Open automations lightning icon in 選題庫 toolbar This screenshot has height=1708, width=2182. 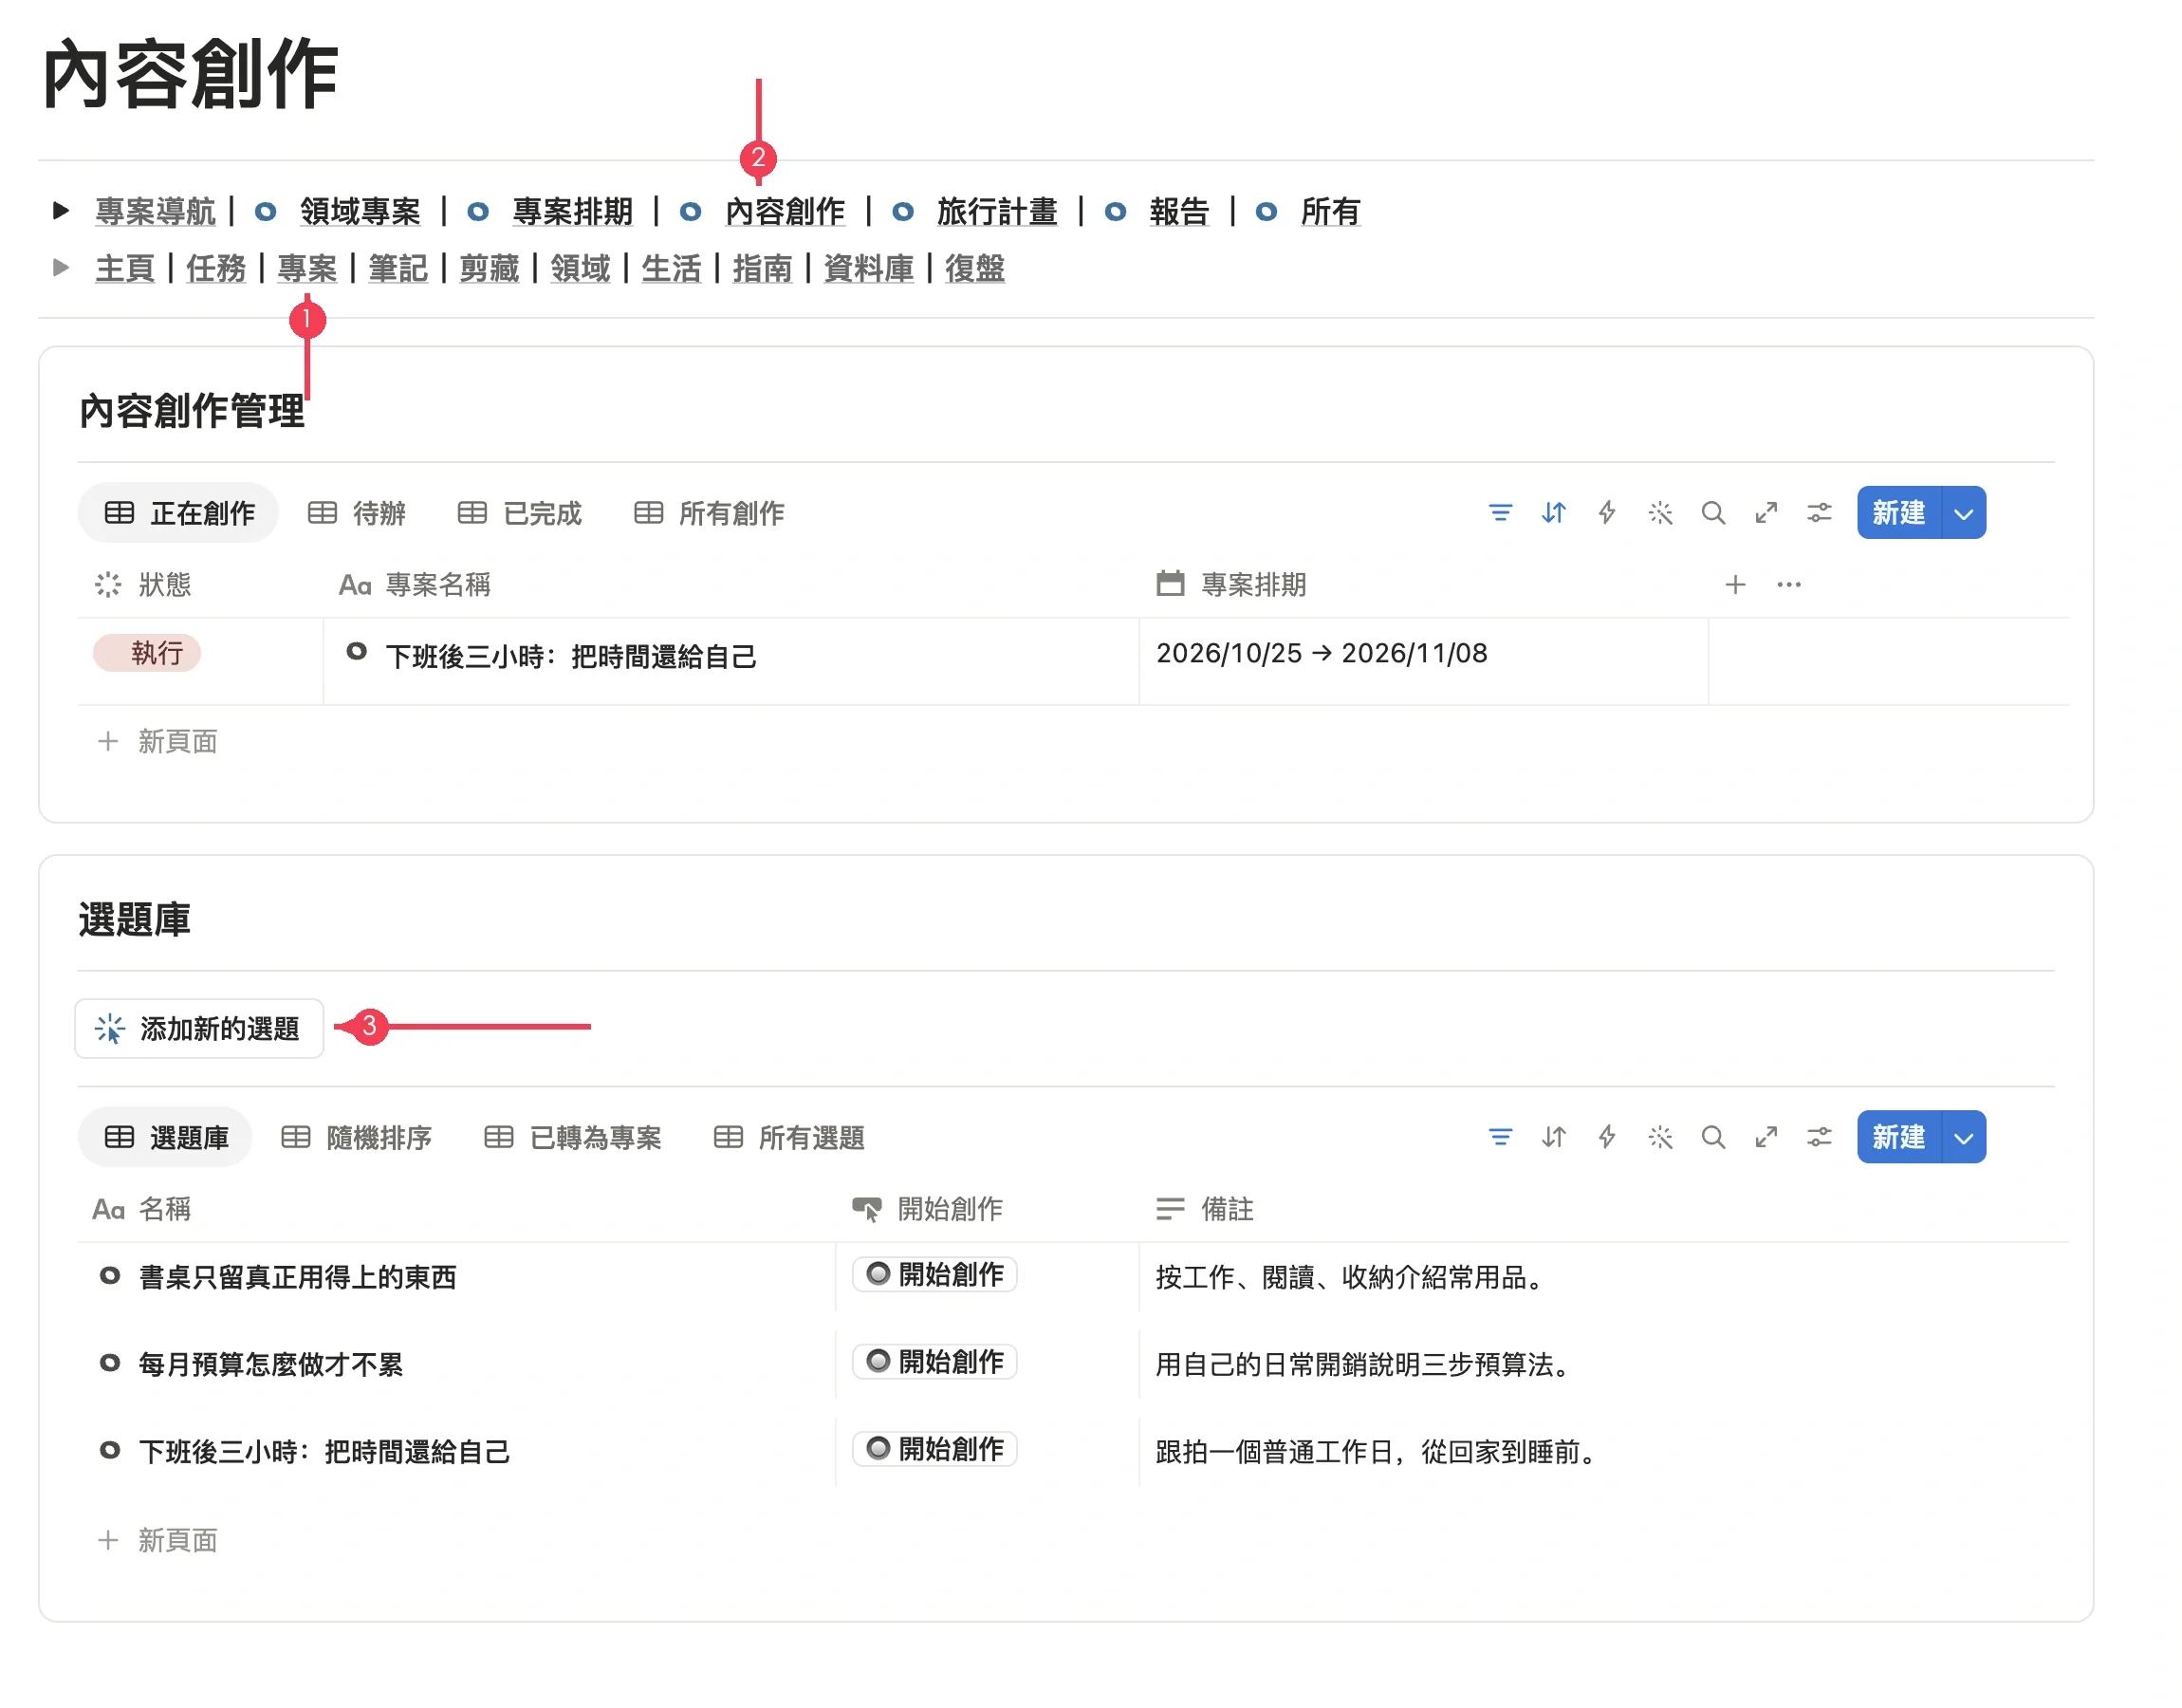(x=1606, y=1137)
